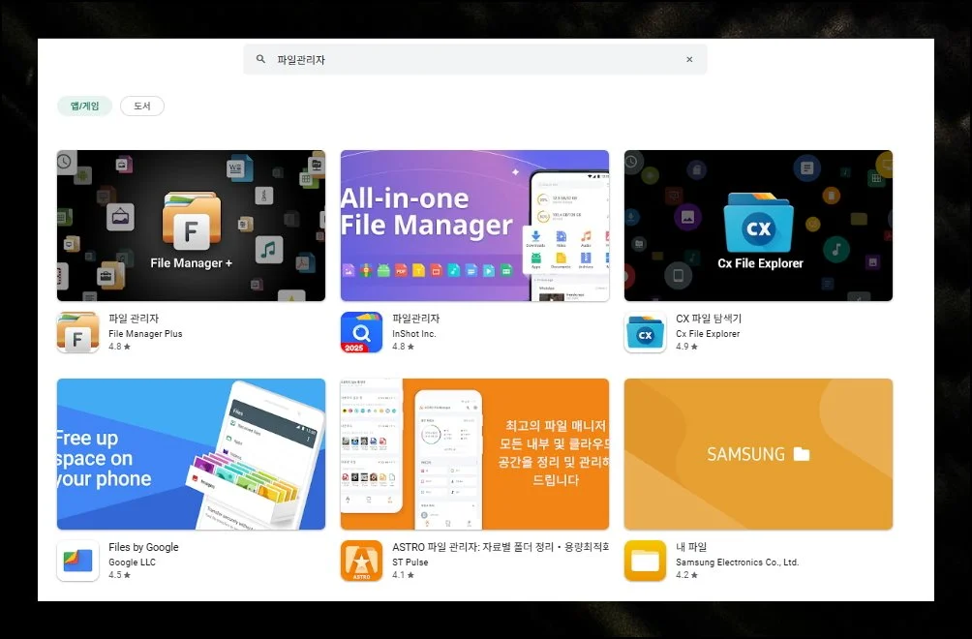
Task: Open the Cx File Explorer banner image
Action: 758,226
